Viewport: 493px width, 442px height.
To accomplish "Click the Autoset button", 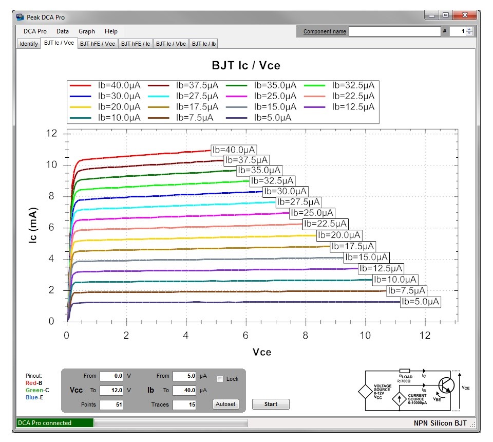I will [225, 404].
